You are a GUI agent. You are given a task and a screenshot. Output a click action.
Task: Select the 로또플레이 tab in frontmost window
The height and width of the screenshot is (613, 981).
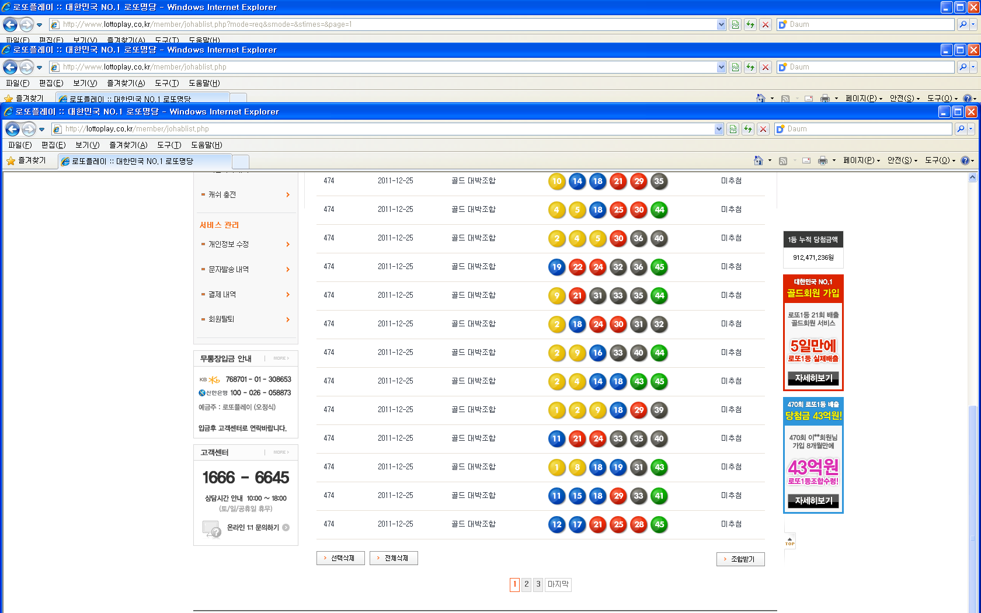146,161
